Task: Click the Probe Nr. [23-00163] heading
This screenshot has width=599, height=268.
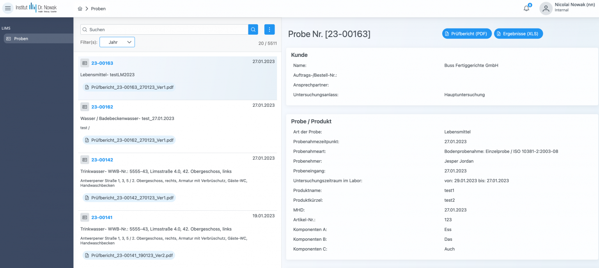Action: pos(329,34)
